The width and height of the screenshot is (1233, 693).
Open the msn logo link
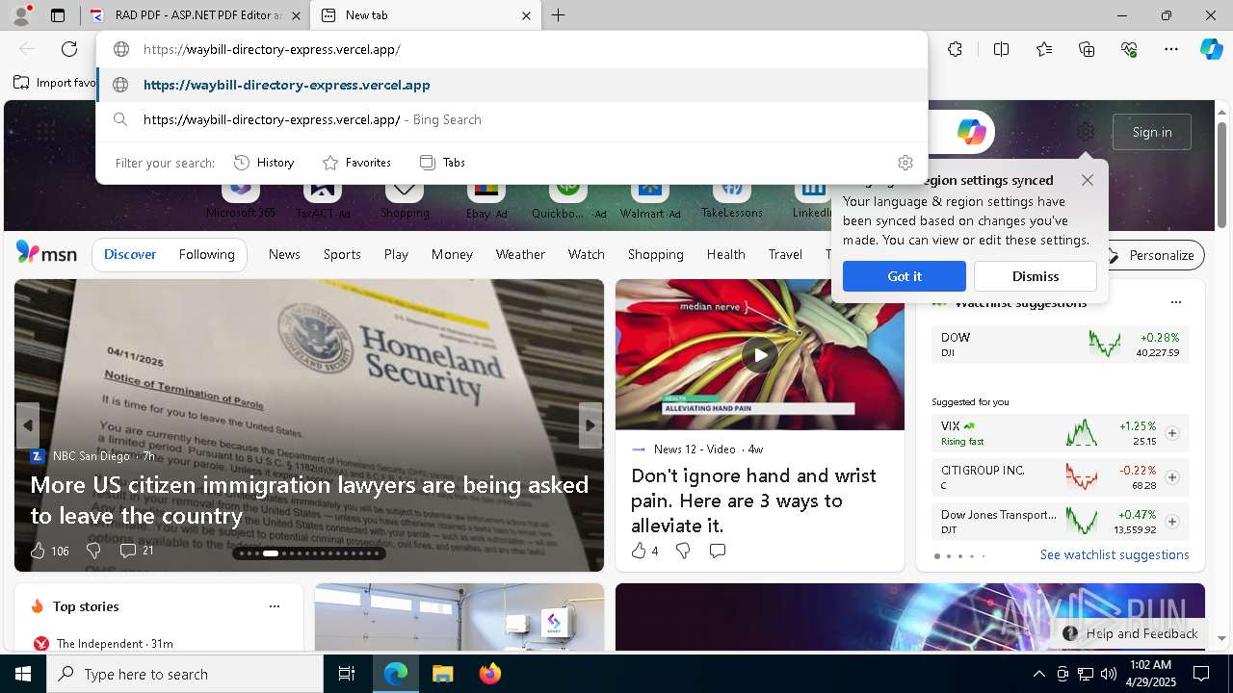(46, 253)
